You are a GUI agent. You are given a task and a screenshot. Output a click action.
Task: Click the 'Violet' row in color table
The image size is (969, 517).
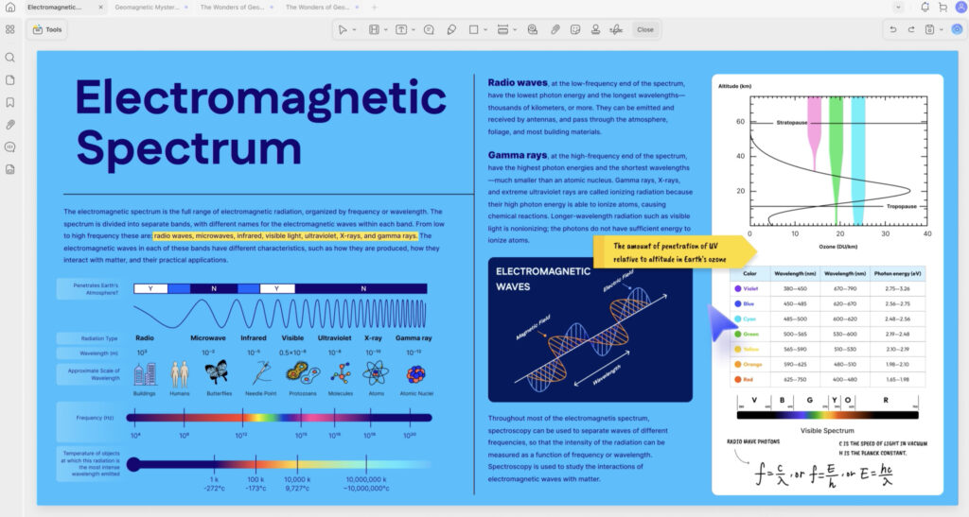(x=828, y=288)
